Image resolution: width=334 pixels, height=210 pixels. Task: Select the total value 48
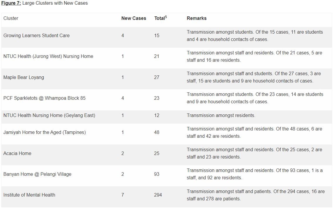[157, 132]
